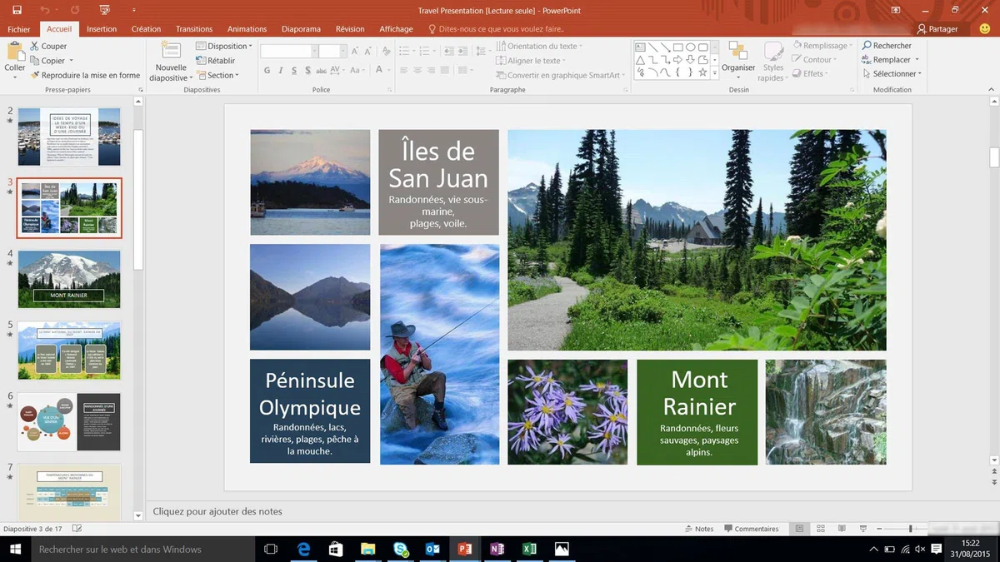This screenshot has width=1000, height=562.
Task: Switch to Affichage tab
Action: pos(396,29)
